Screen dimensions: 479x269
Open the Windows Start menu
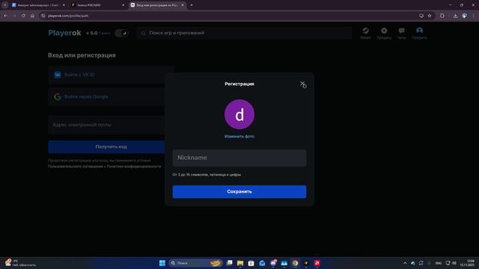coord(162,263)
